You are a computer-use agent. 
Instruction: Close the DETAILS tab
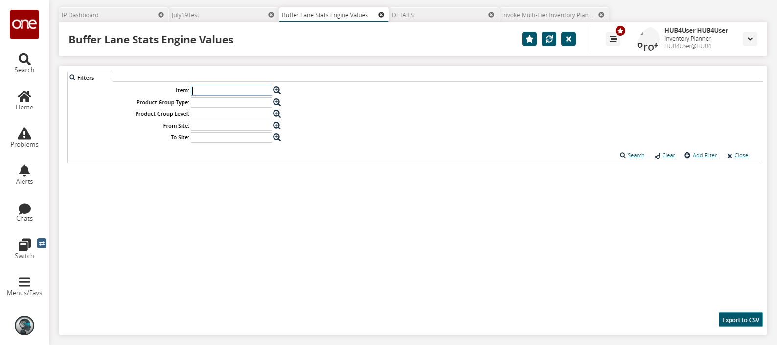tap(491, 15)
